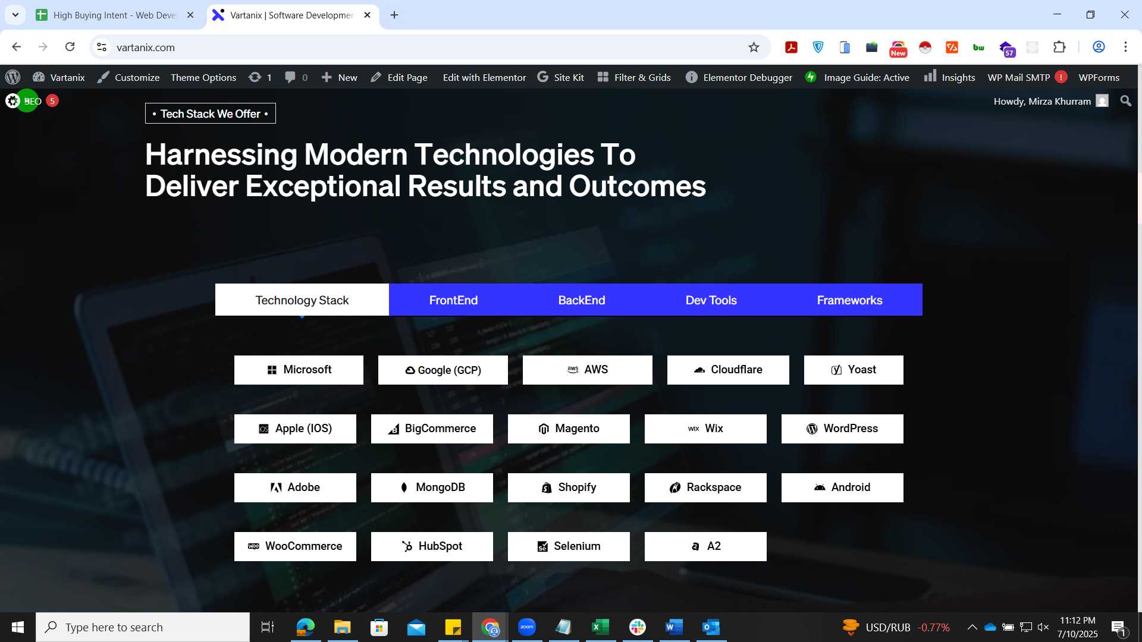Click the Cloudflare button
Screen dimensions: 1142x642
tap(728, 370)
